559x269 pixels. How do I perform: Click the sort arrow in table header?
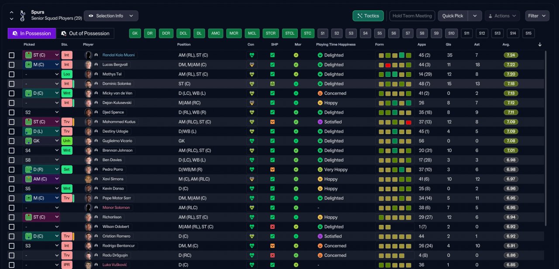coord(540,45)
